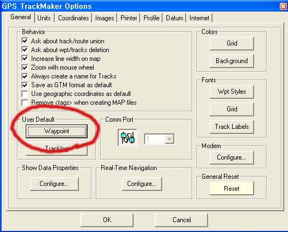The image size is (288, 232).
Task: Open Real-Time Navigation Configure button
Action: [x=142, y=184]
